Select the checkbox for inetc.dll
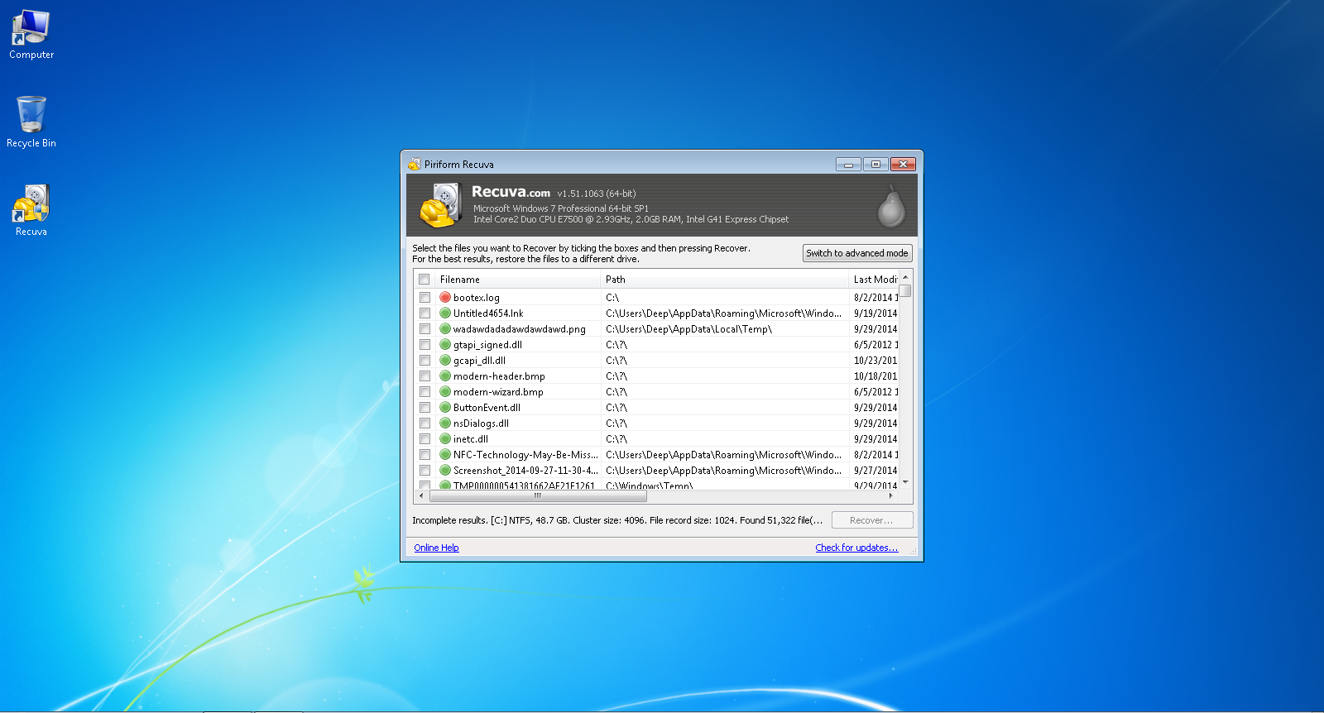The image size is (1324, 713). tap(425, 438)
